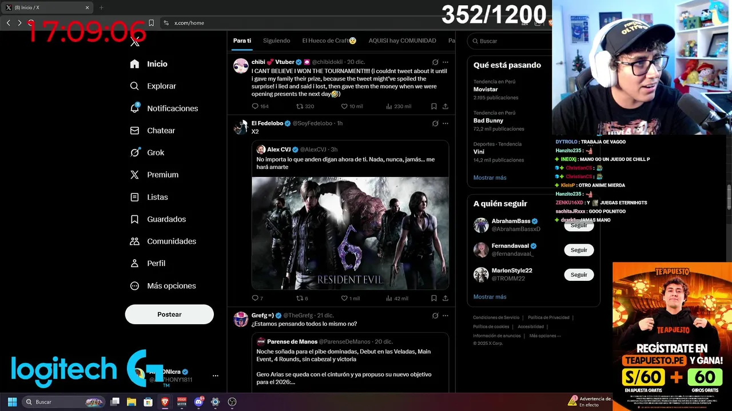This screenshot has width=732, height=411.
Task: Open new browser tab
Action: [x=101, y=7]
